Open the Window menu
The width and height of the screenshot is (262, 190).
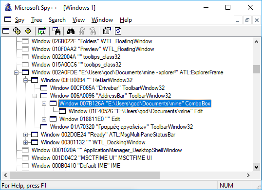click(102, 20)
